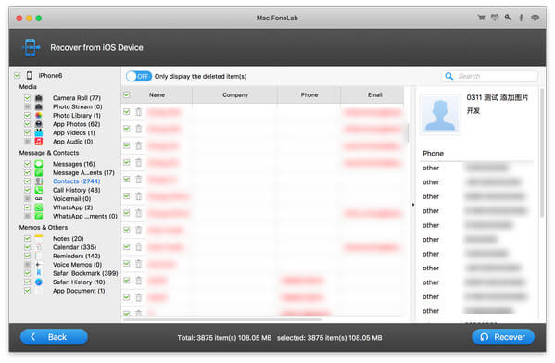The height and width of the screenshot is (363, 555).
Task: Uncheck the iPhone6 device checkbox
Action: coord(17,75)
